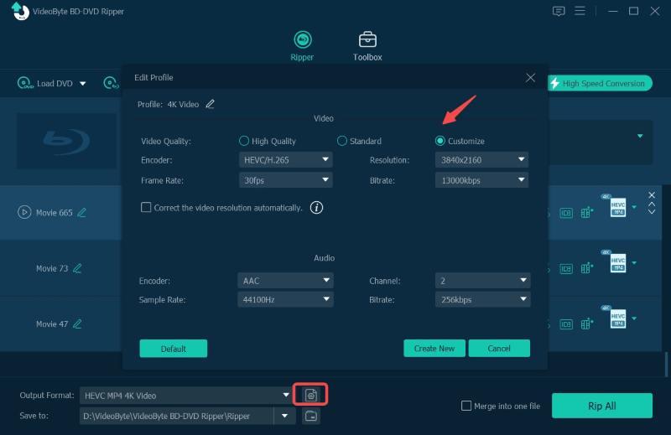The width and height of the screenshot is (671, 435).
Task: Click HEVC MP4 format icon for Movie 47
Action: [x=617, y=318]
